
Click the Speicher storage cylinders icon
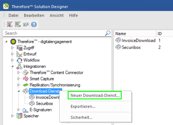[x=20, y=116]
